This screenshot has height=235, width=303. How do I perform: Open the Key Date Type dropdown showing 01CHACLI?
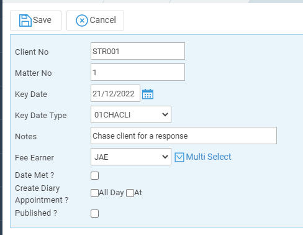(x=131, y=114)
